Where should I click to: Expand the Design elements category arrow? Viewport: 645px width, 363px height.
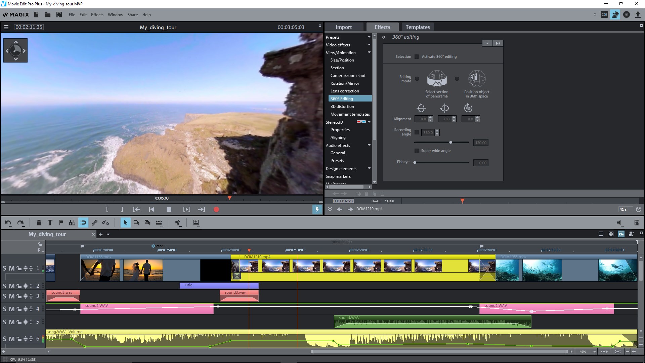(x=369, y=168)
